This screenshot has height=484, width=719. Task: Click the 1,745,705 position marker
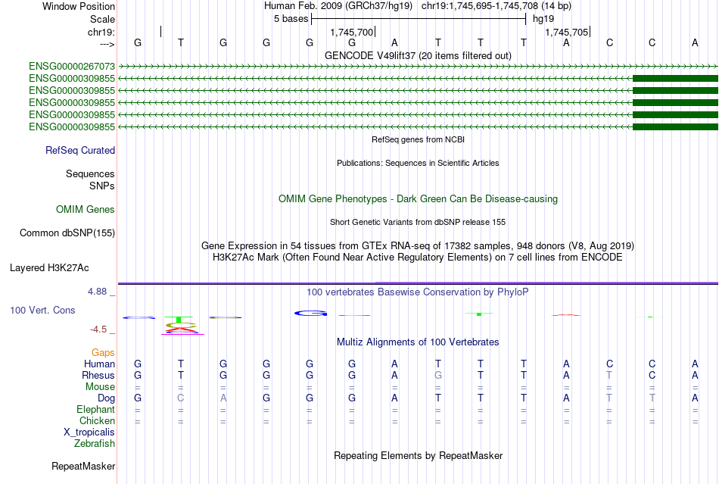tap(566, 33)
